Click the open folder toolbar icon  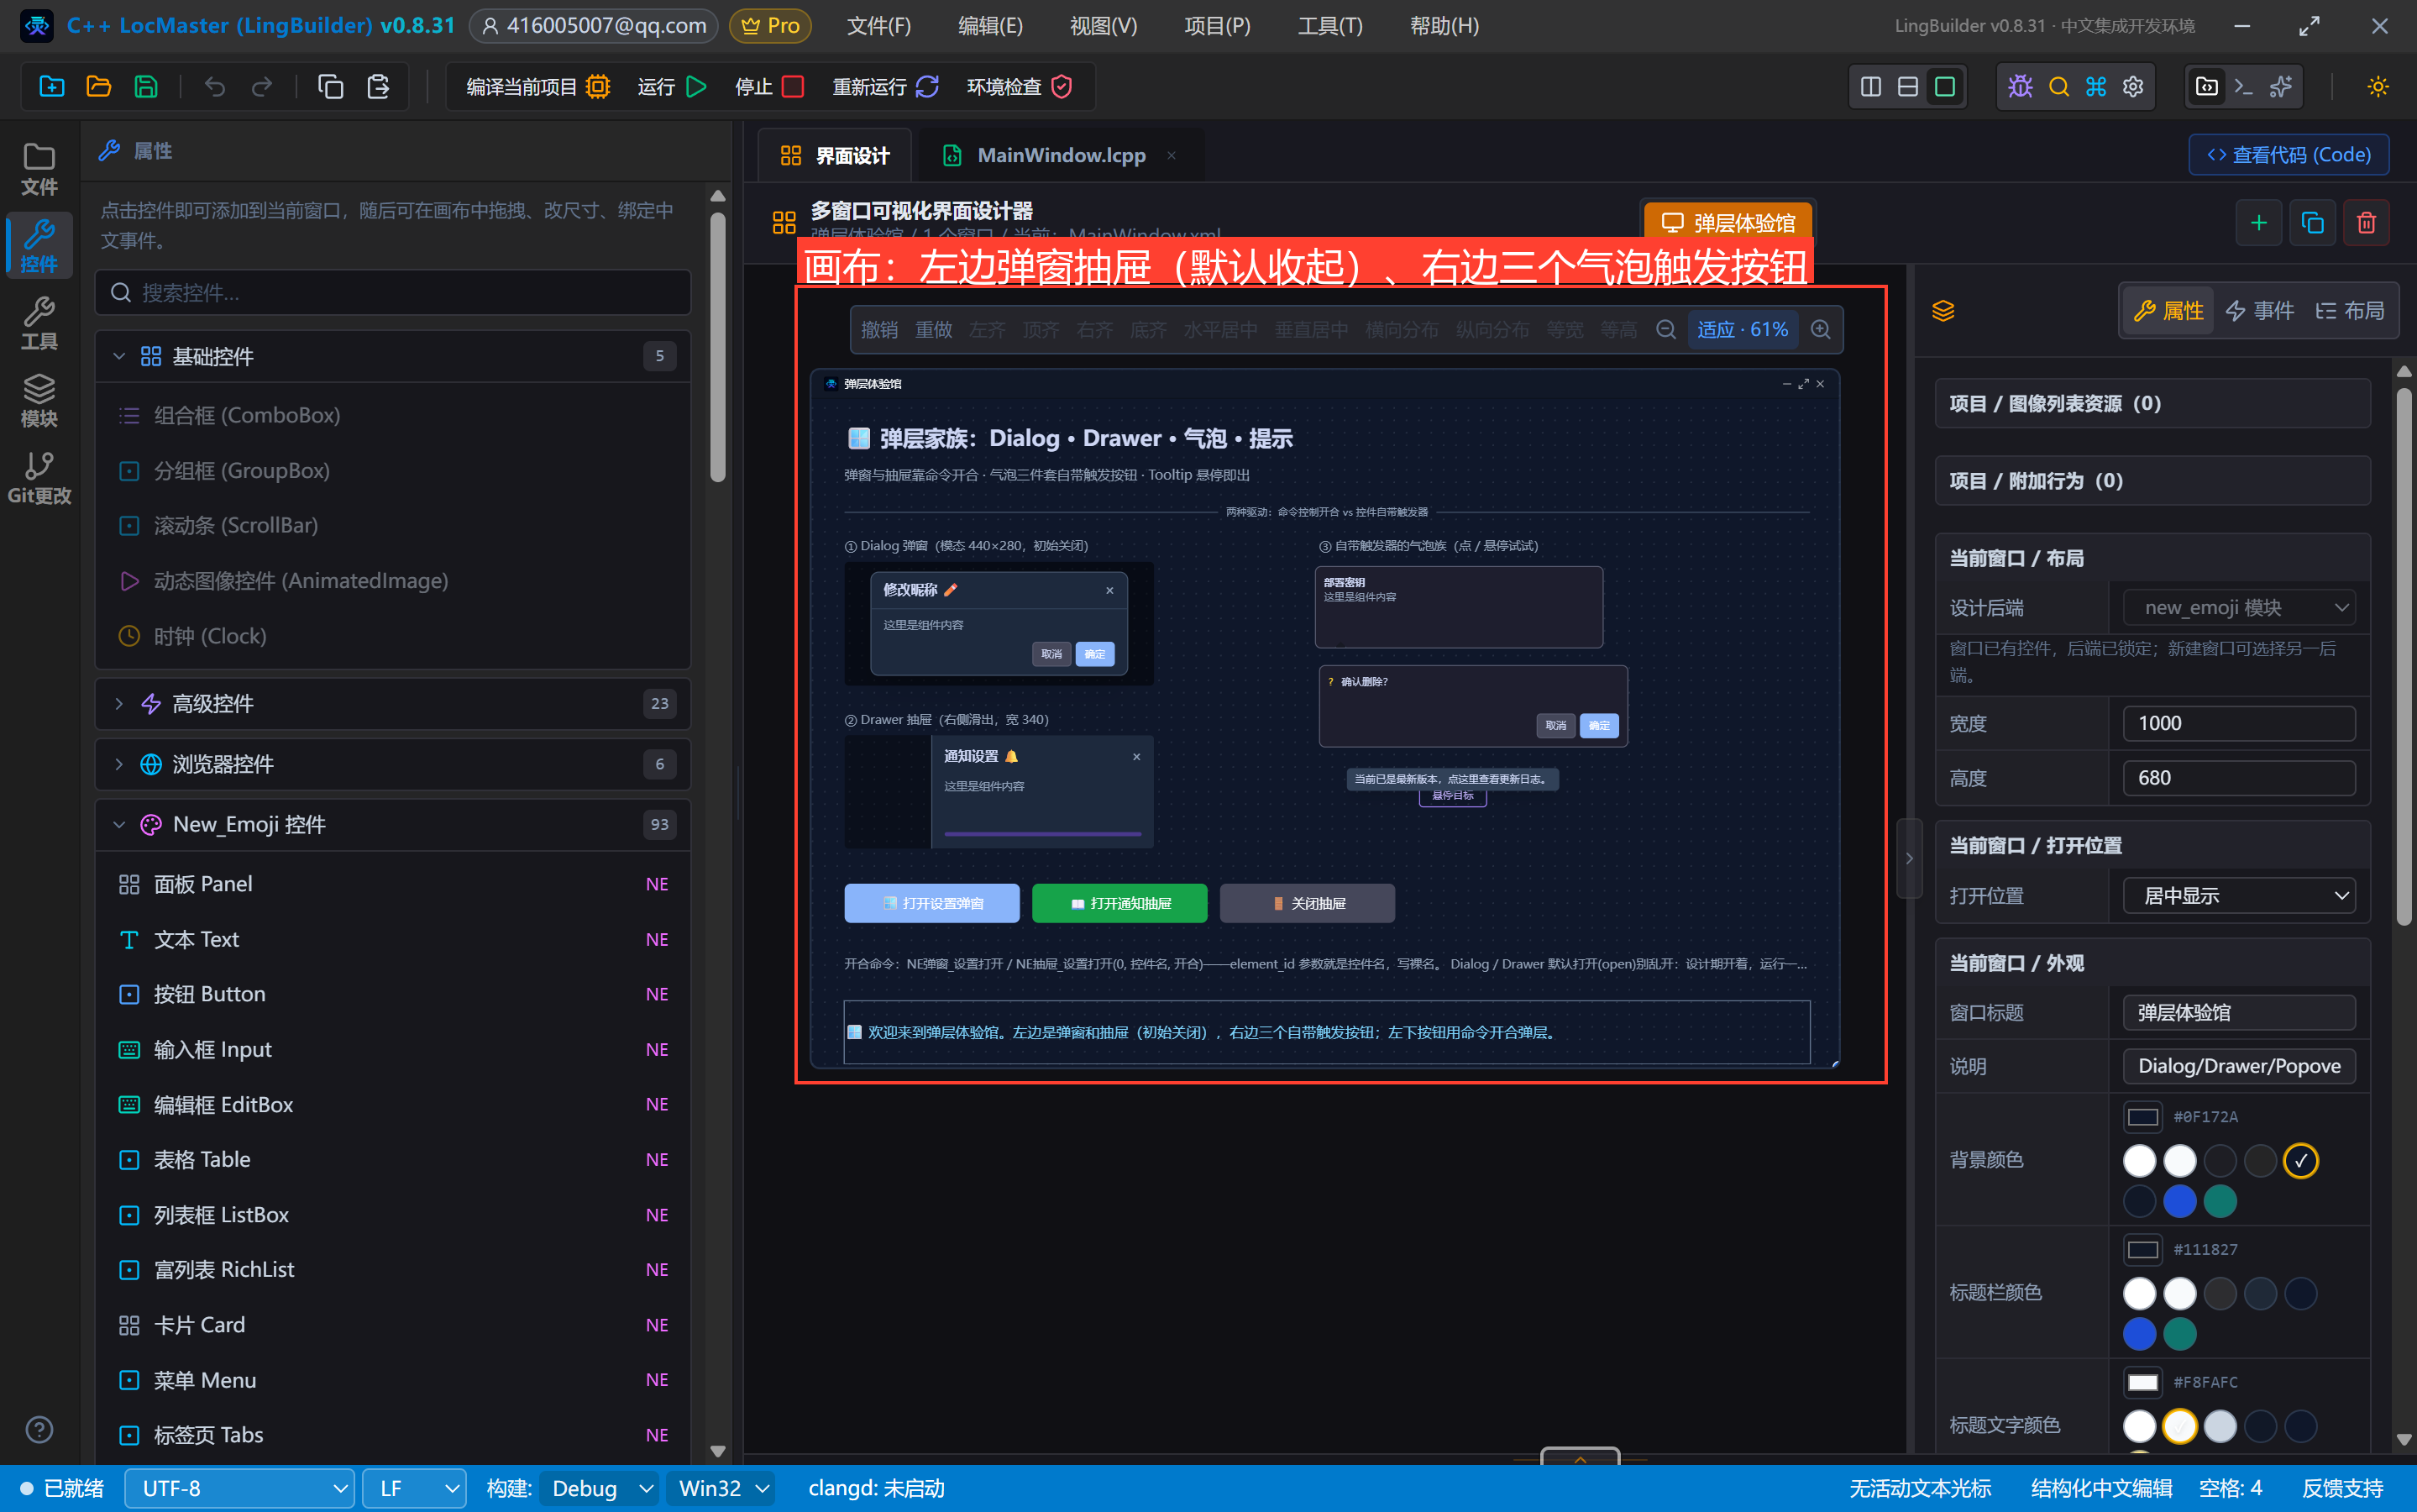99,87
